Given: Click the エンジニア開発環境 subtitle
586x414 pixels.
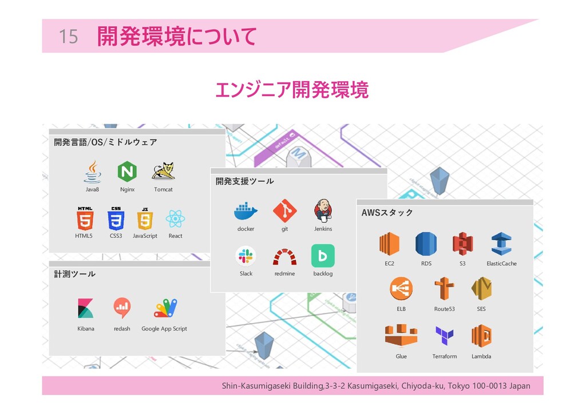Looking at the screenshot, I should [x=292, y=90].
